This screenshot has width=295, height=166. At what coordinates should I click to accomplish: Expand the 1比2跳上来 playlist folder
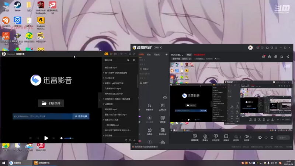click(103, 78)
